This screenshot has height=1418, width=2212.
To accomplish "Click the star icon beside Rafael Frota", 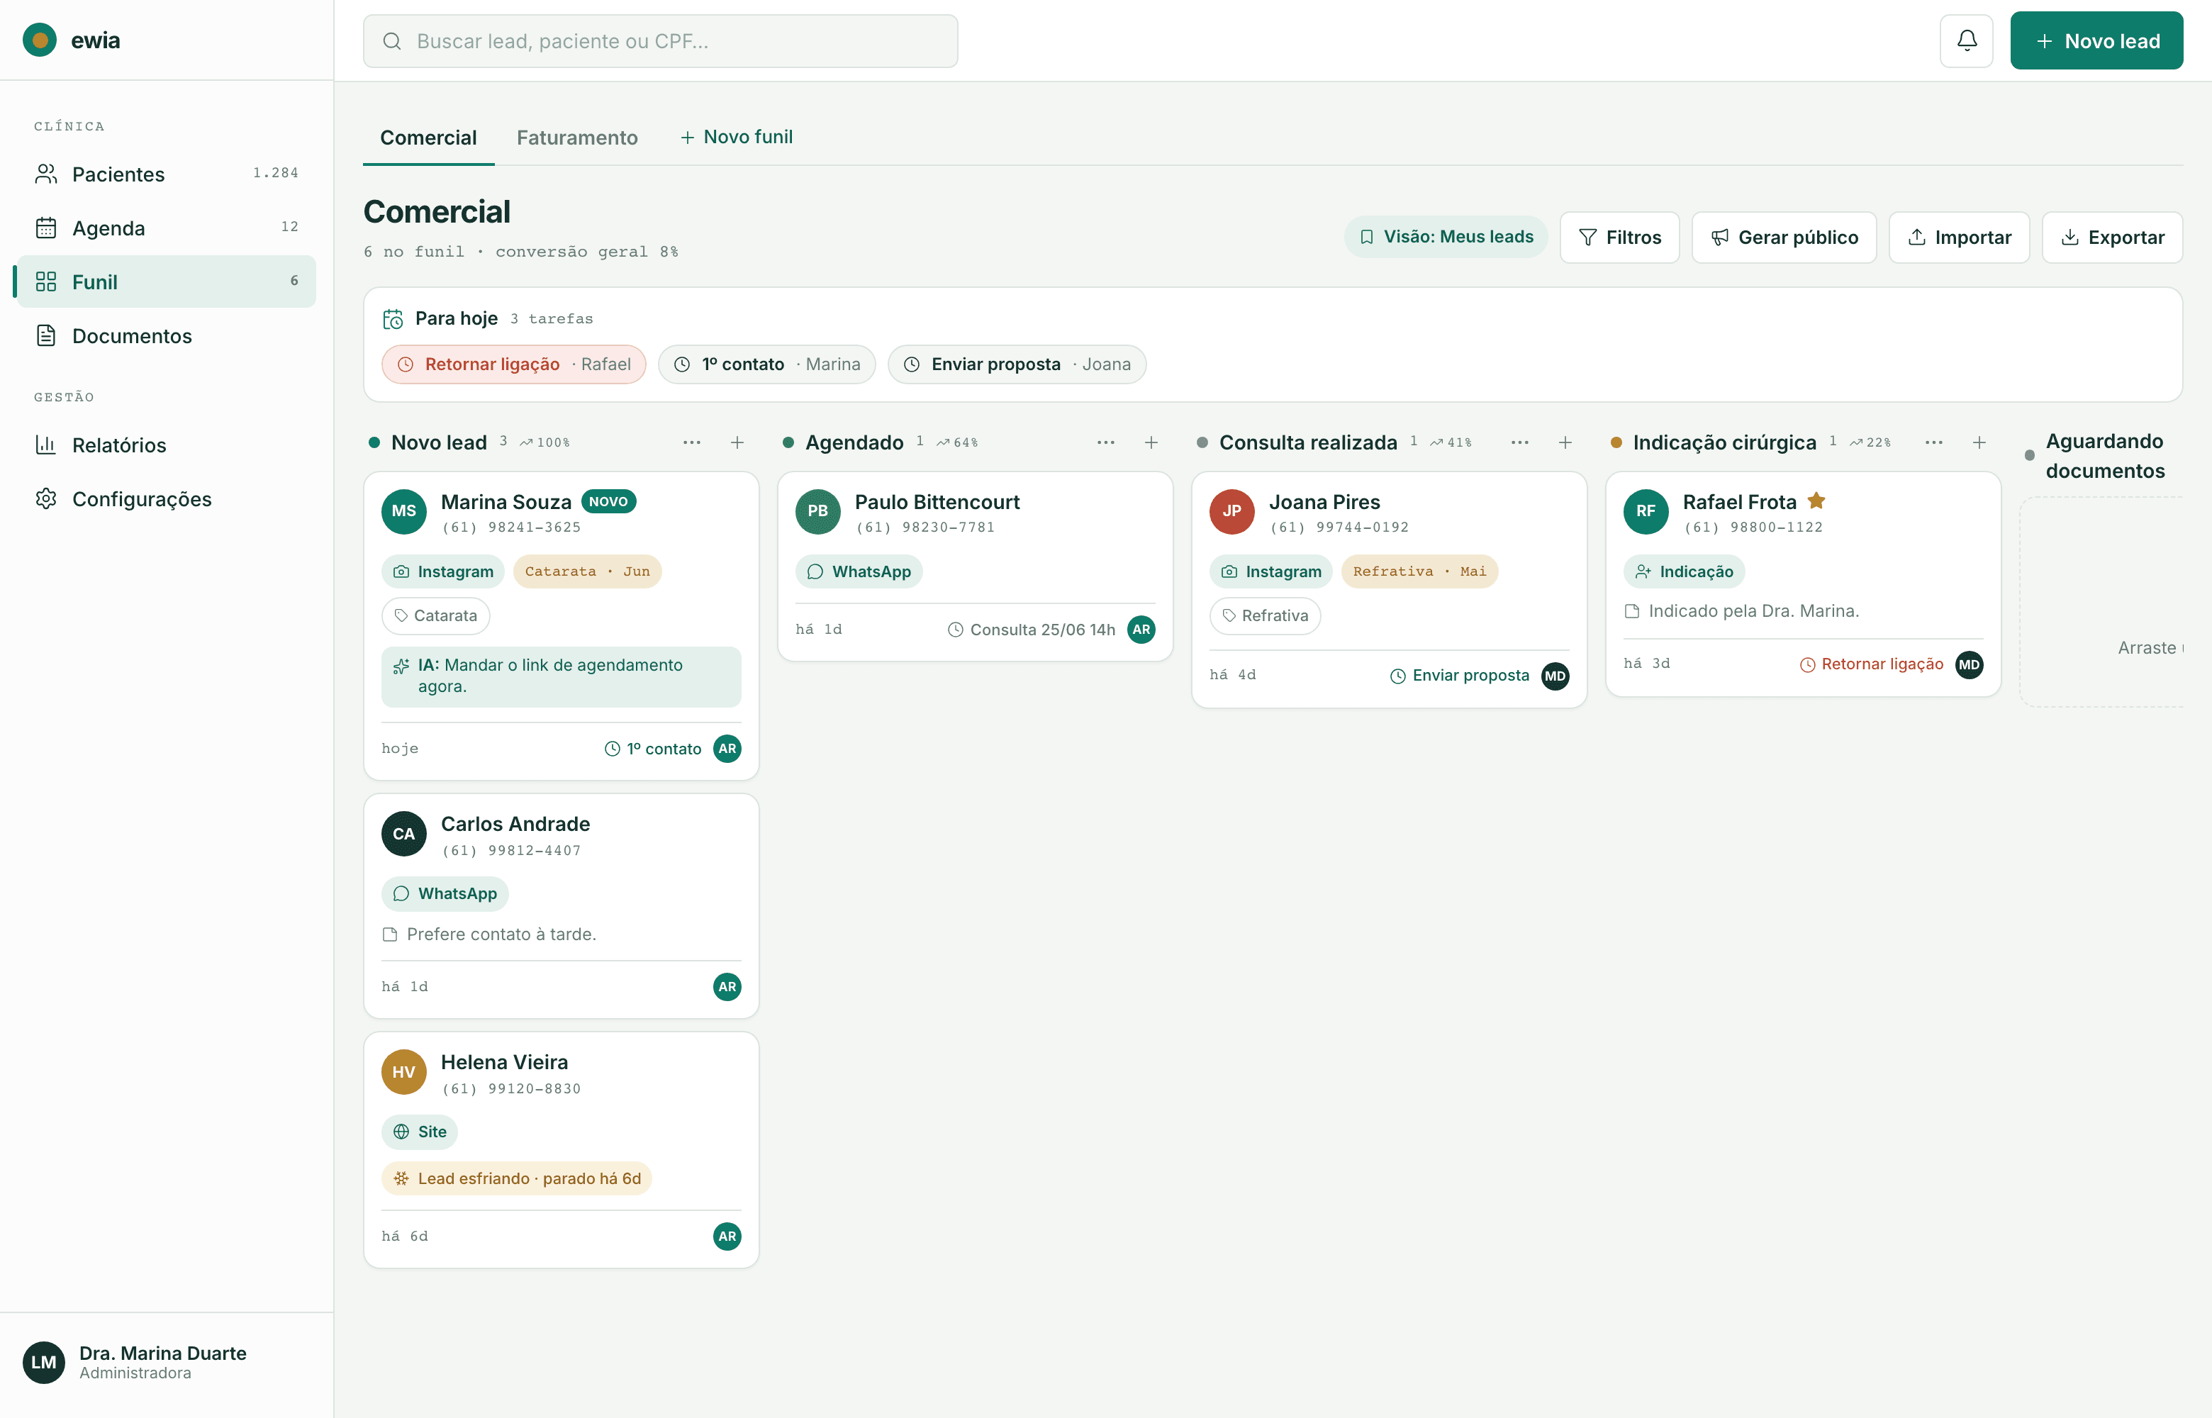I will click(1816, 501).
